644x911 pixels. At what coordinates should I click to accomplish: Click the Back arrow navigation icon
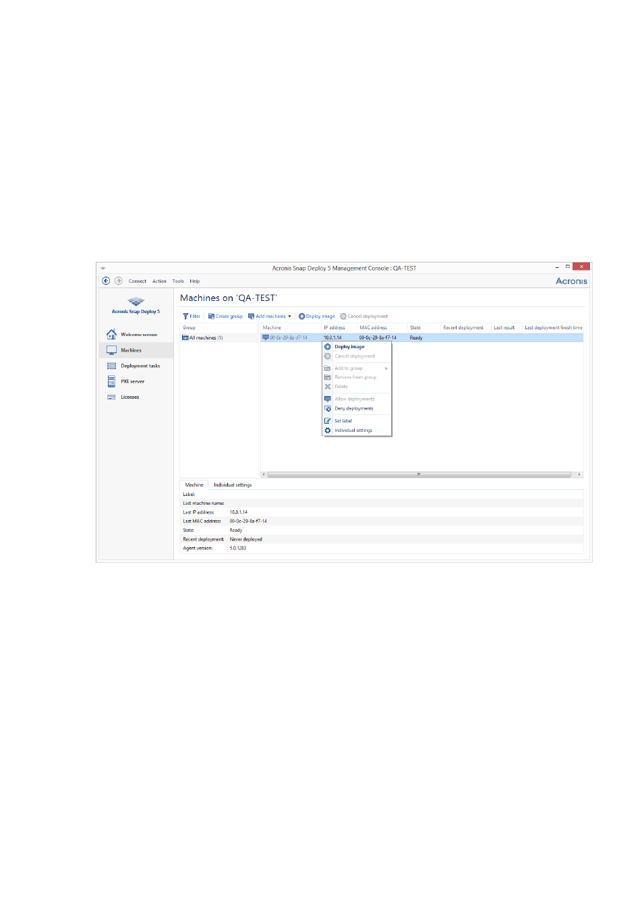pyautogui.click(x=106, y=281)
